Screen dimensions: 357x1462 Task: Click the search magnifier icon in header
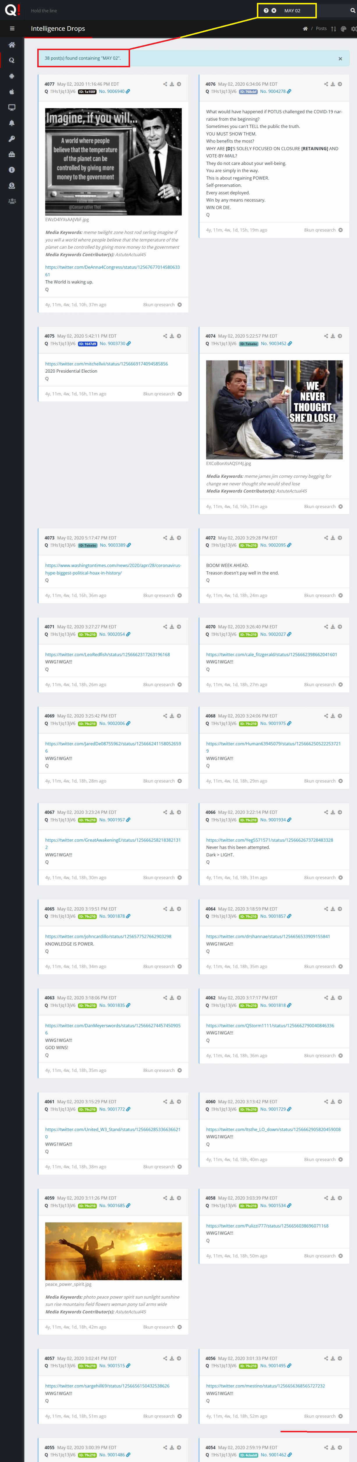click(352, 11)
